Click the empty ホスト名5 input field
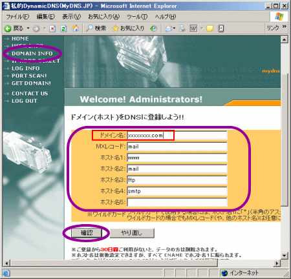 tap(177, 202)
